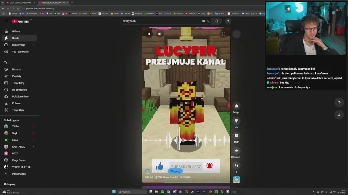Seek along the red Short progress bar
Image resolution: width=348 pixels, height=195 pixels.
186,183
